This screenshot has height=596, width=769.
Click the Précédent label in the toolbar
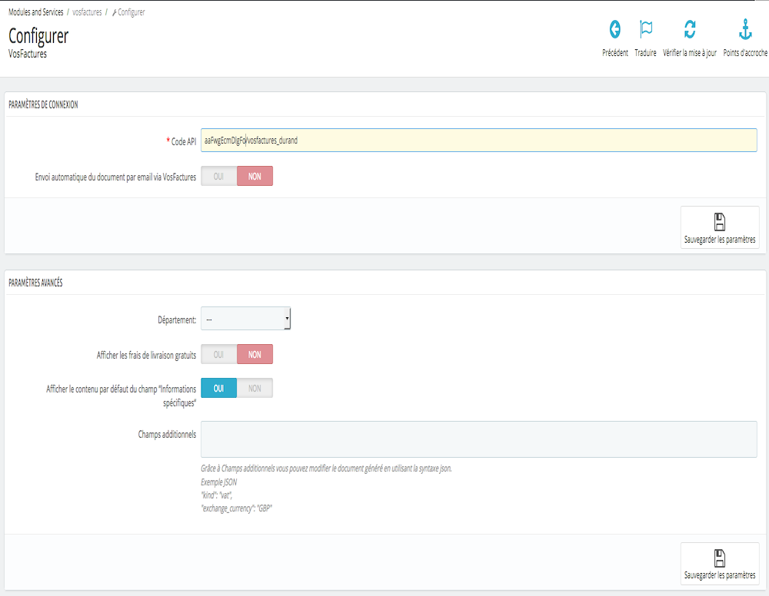pyautogui.click(x=615, y=53)
